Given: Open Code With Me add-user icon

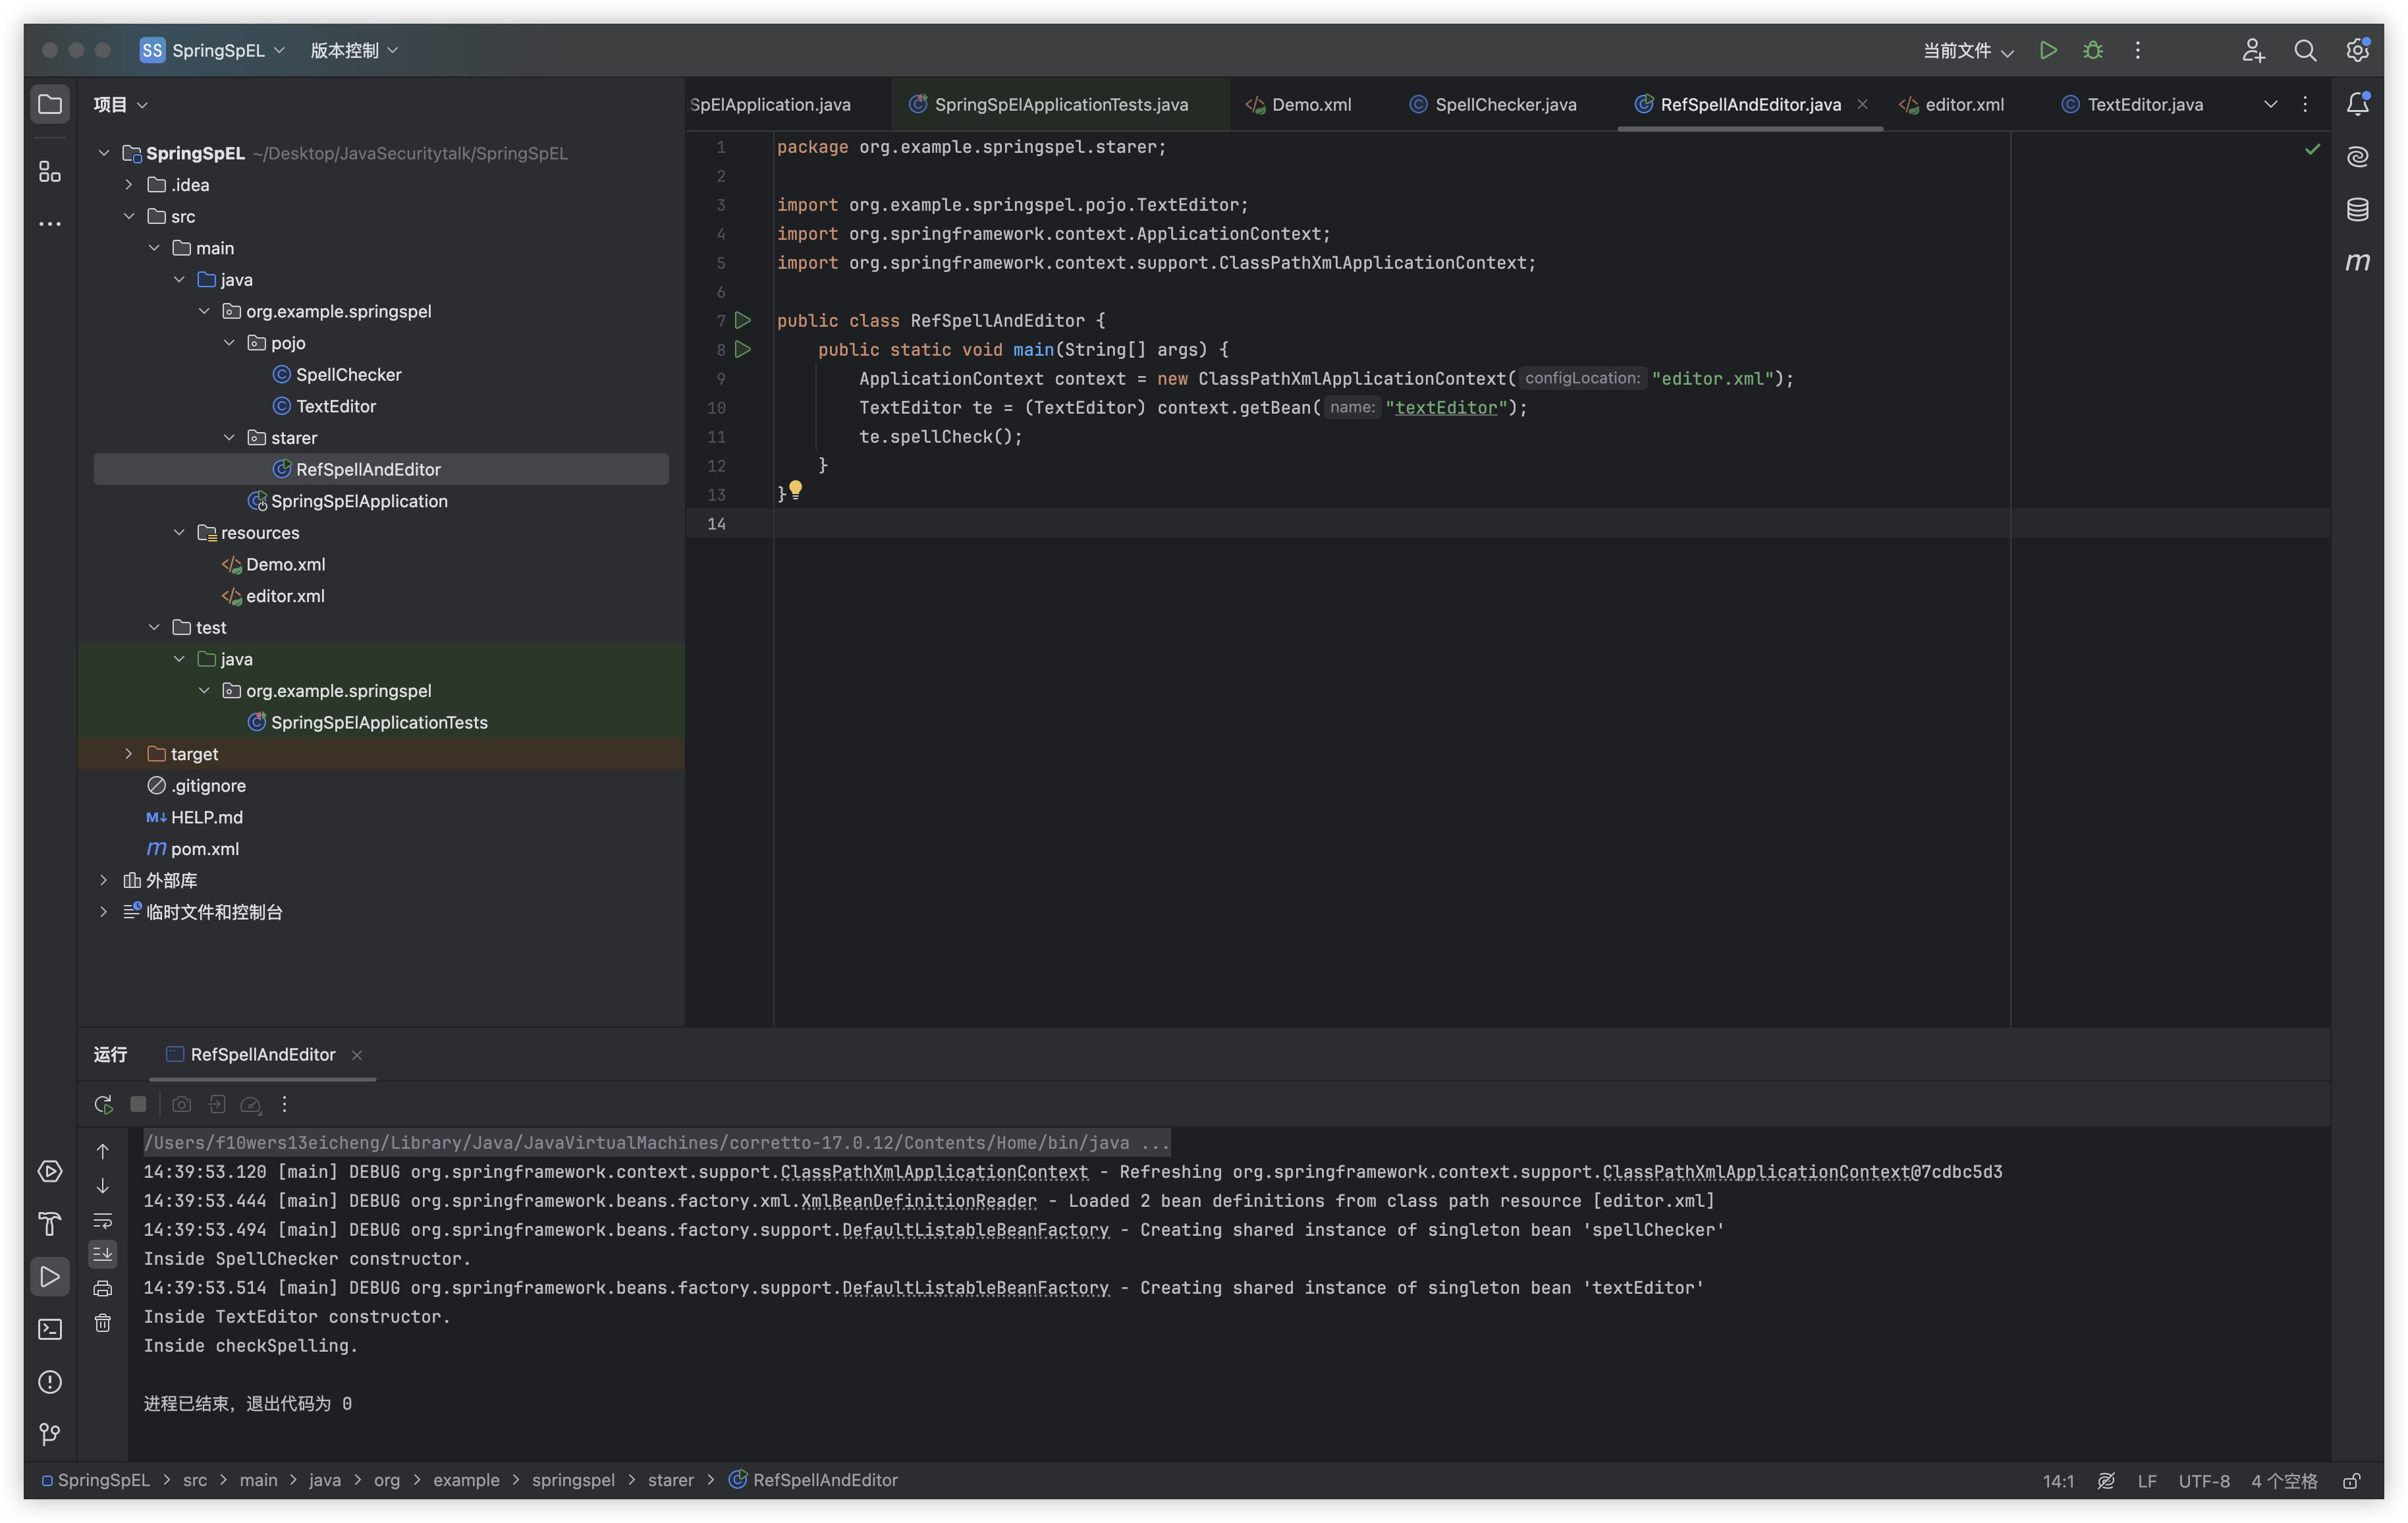Looking at the screenshot, I should [2253, 50].
